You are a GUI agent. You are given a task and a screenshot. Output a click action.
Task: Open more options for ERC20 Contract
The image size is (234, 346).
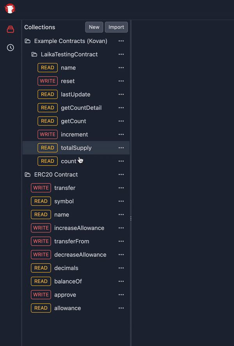point(121,175)
